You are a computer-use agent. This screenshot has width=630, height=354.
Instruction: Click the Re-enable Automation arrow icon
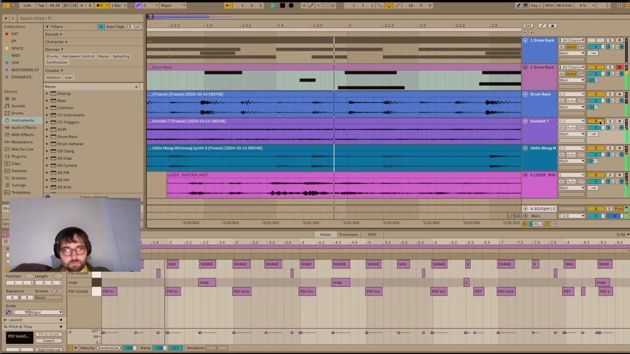point(319,5)
